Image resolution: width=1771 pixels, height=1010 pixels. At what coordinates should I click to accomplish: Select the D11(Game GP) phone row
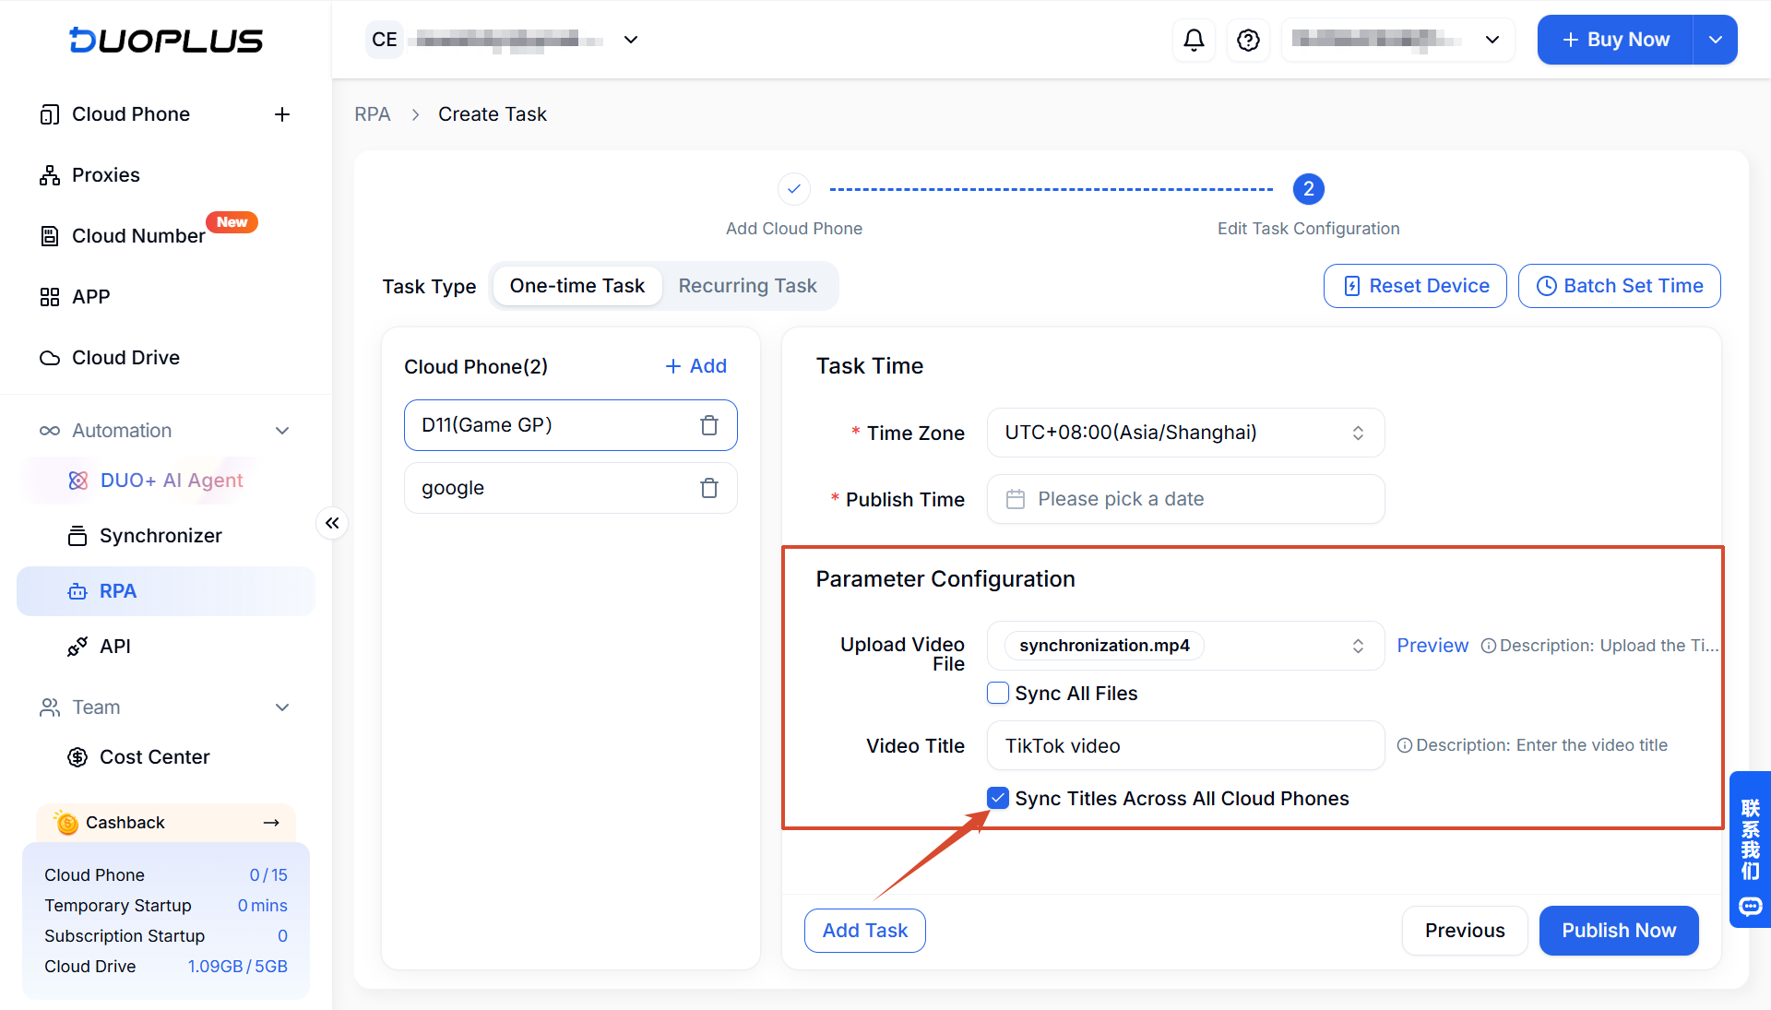tap(570, 425)
